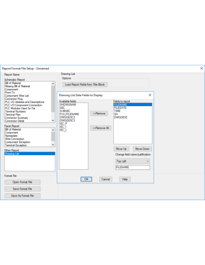Open Help in the fields dialog
Screen dimensions: 205x265
pos(125,179)
